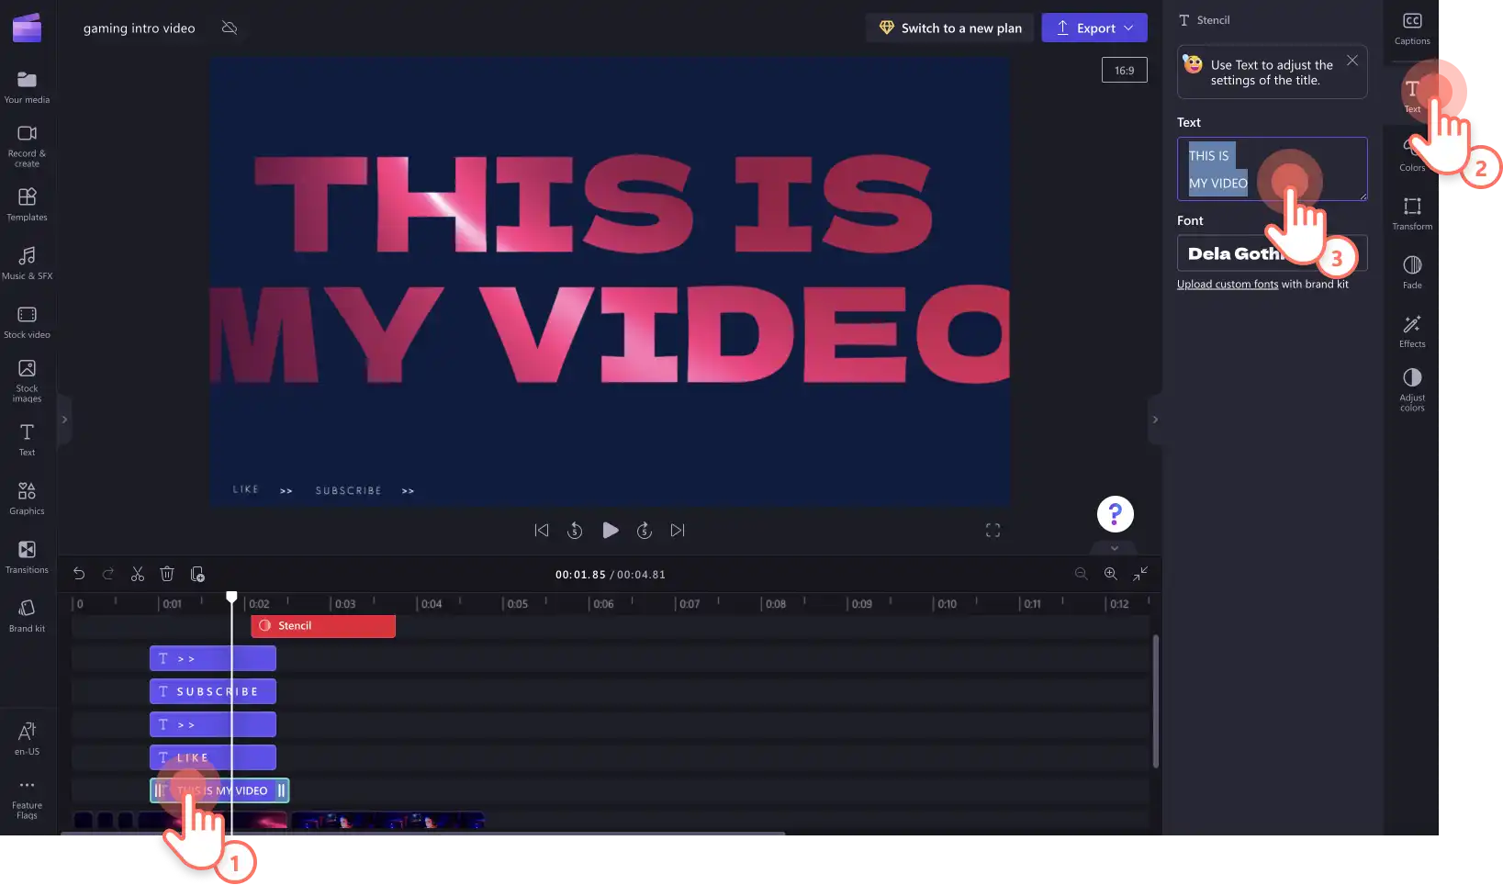Open the Effects panel
The width and height of the screenshot is (1503, 885).
tap(1412, 331)
